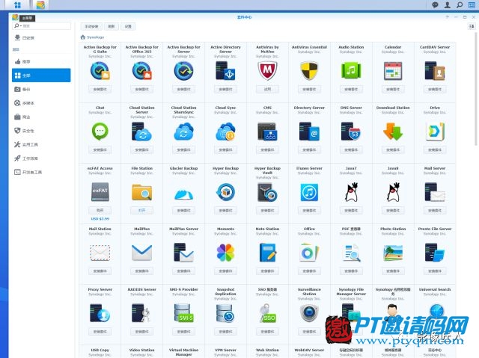The height and width of the screenshot is (358, 479).
Task: Click the buy button under exFAT Access
Action: click(x=100, y=211)
